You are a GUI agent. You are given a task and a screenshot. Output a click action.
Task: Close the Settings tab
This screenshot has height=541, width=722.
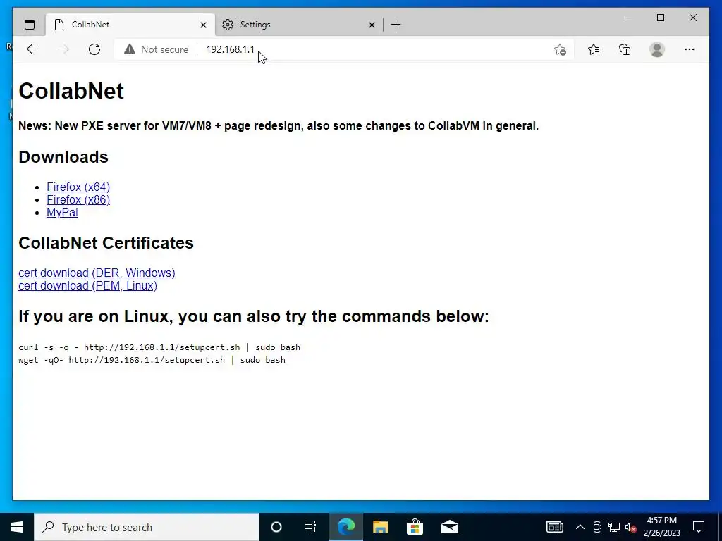[x=372, y=25]
